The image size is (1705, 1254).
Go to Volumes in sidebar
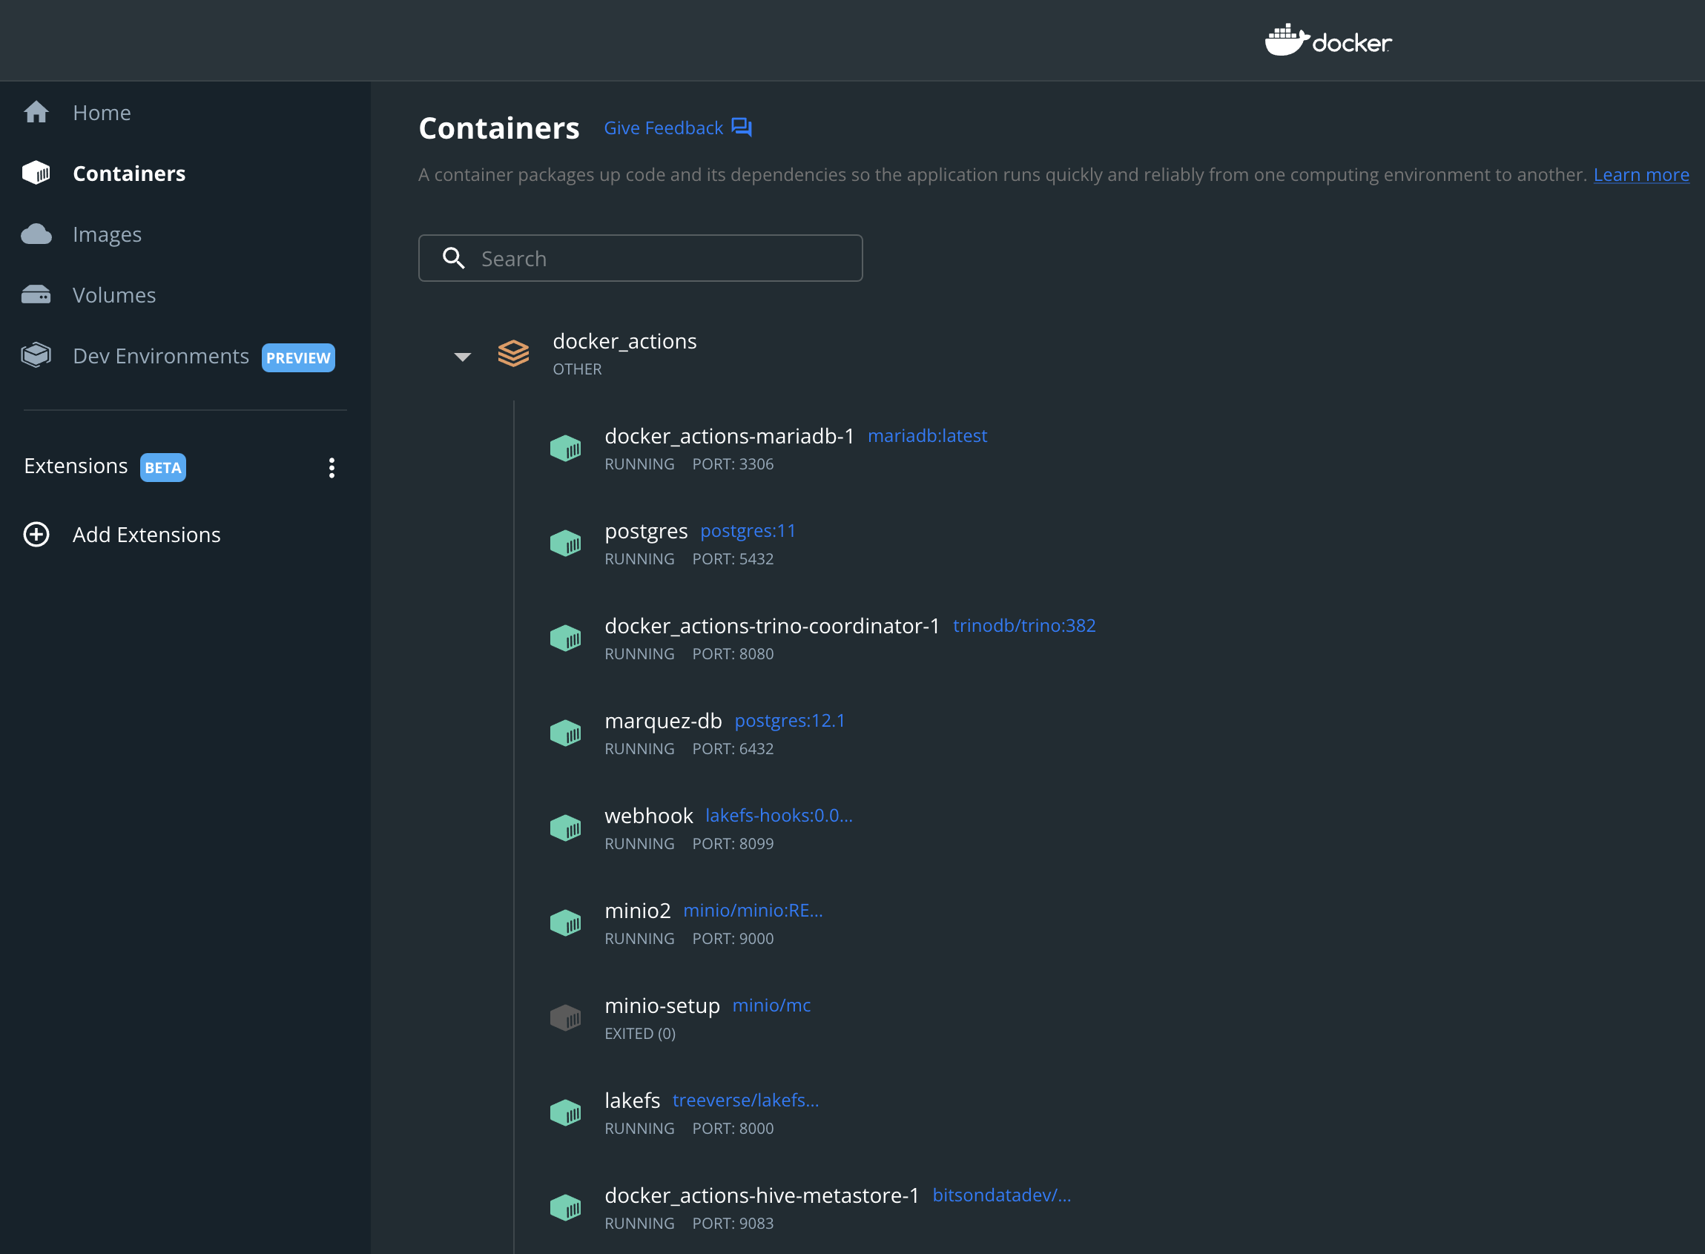(114, 294)
